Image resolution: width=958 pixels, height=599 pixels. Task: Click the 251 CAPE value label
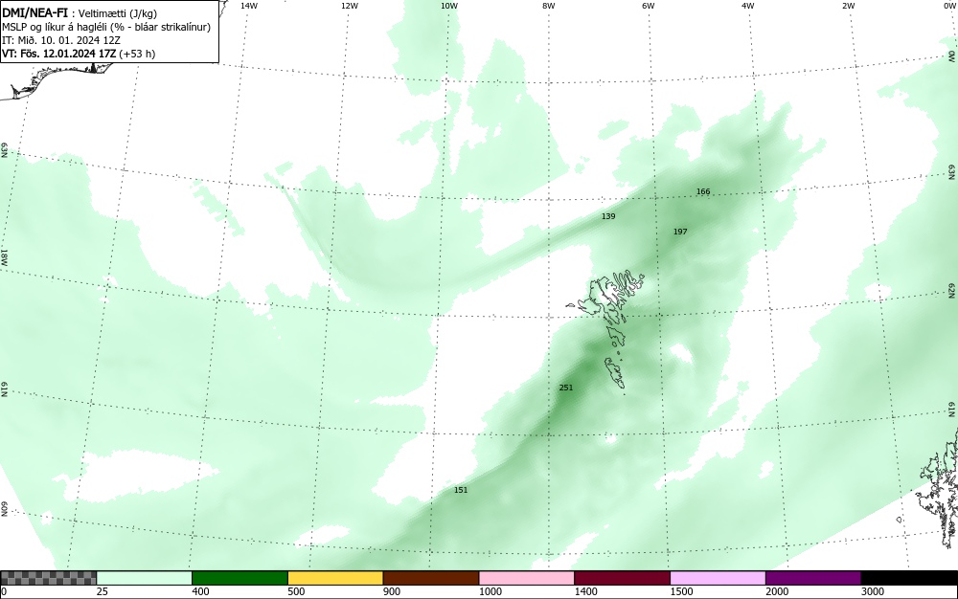coord(566,388)
